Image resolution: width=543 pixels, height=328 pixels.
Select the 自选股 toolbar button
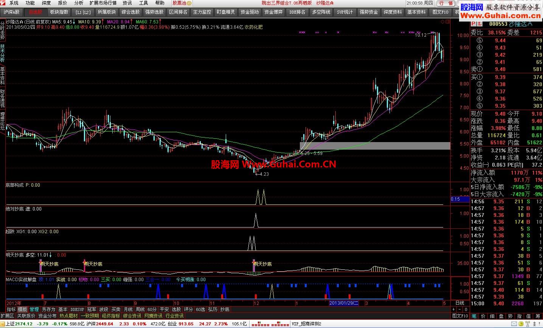click(x=36, y=12)
